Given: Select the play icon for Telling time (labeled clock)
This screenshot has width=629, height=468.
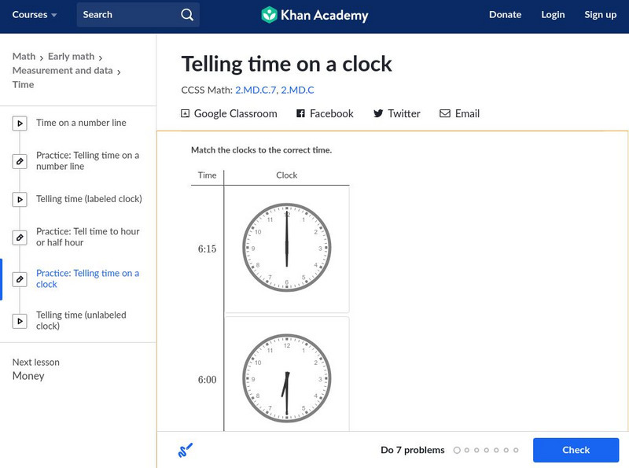Looking at the screenshot, I should tap(20, 199).
